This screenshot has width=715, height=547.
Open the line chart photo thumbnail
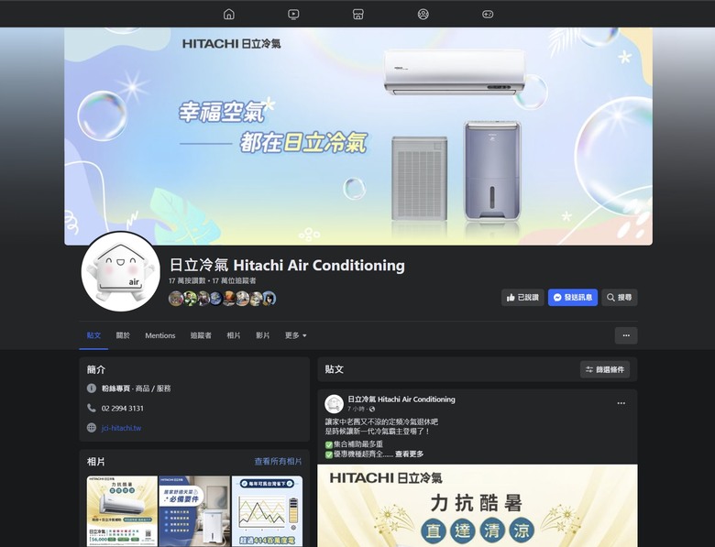click(x=268, y=511)
